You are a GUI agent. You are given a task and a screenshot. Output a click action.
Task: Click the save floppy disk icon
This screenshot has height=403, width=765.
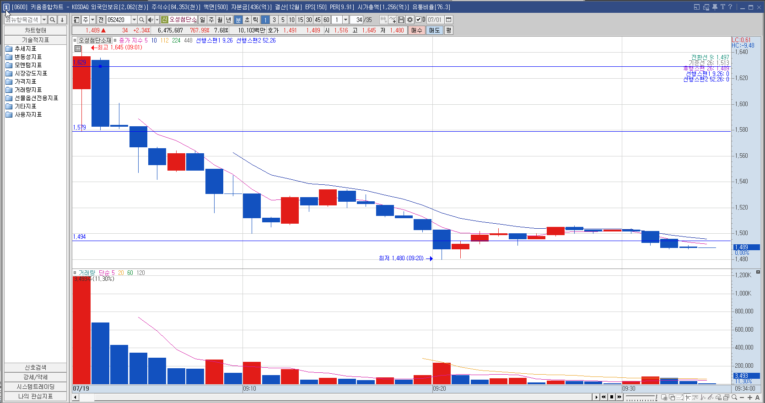coord(401,20)
